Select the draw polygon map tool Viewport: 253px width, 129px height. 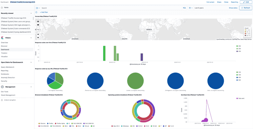pos(38,34)
